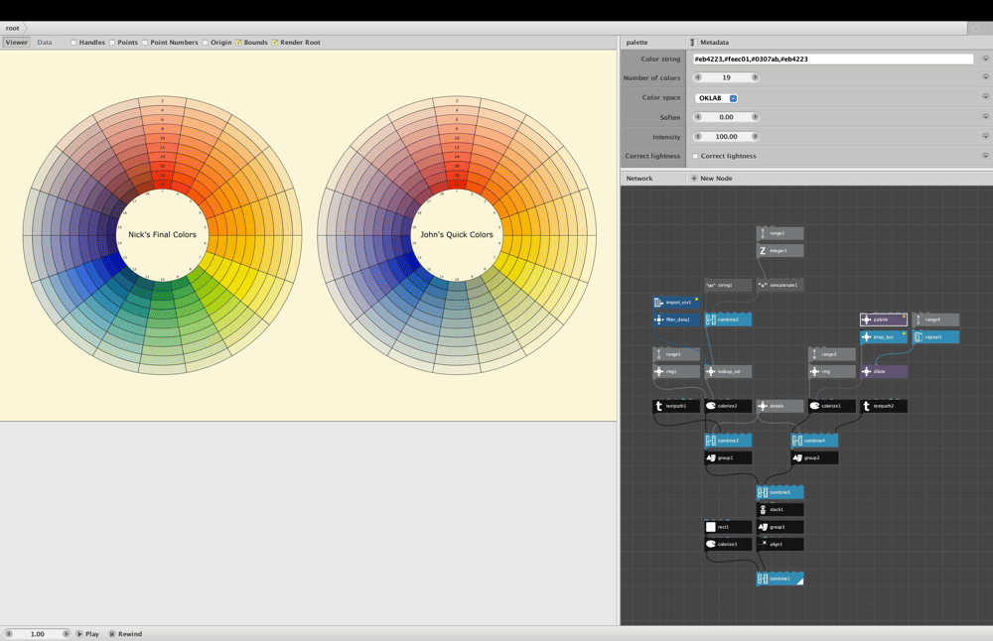993x641 pixels.
Task: Click the frame number 1.00 field
Action: (38, 633)
